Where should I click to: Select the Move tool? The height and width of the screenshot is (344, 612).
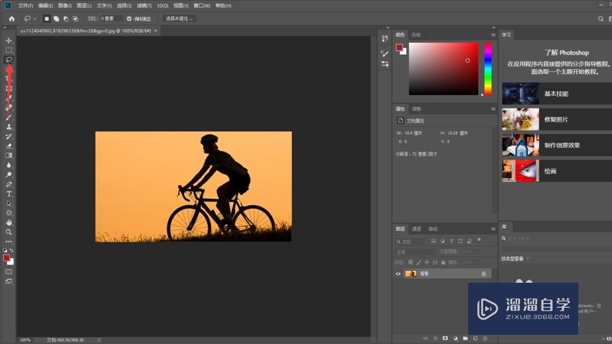(9, 40)
